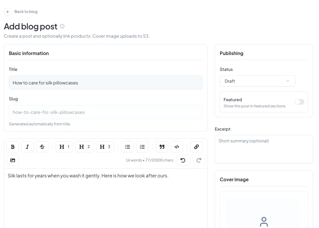
Task: Click the word count 16 words indicator
Action: 134,160
